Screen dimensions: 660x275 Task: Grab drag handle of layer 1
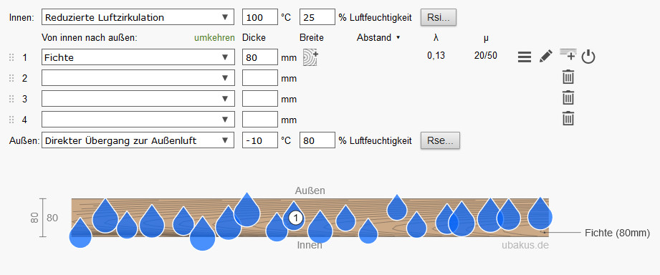pos(11,57)
